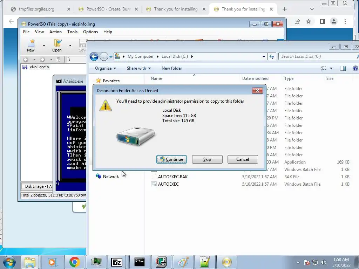359x269 pixels.
Task: Open 7-Zip from the taskbar
Action: pyautogui.click(x=117, y=262)
